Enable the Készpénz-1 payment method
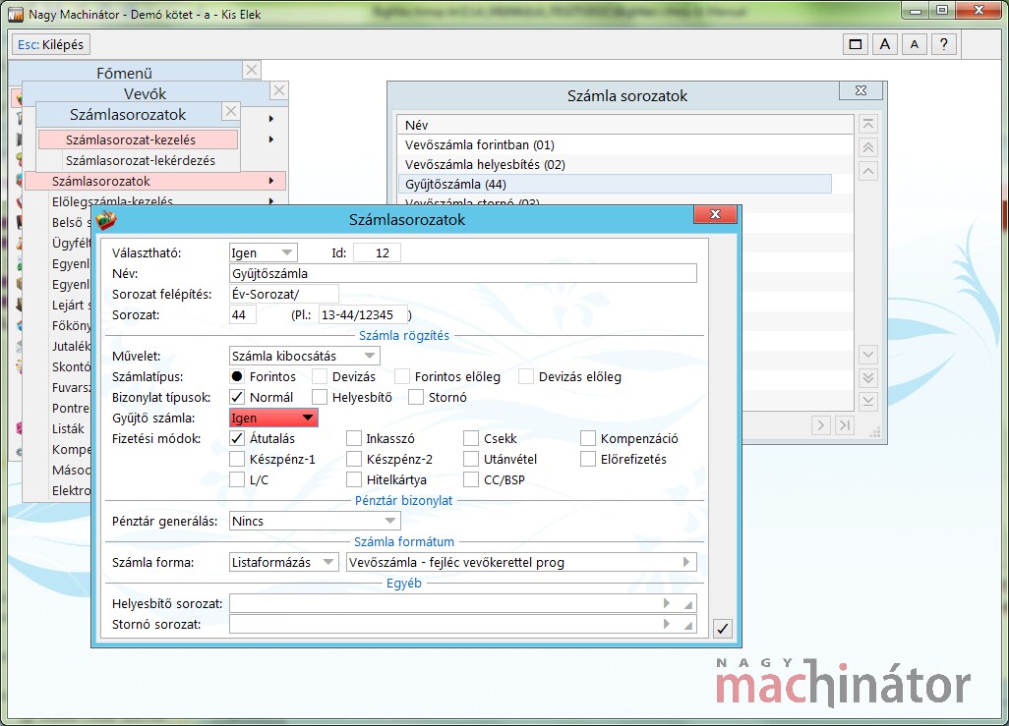Screen dimensions: 1009x726 (237, 459)
